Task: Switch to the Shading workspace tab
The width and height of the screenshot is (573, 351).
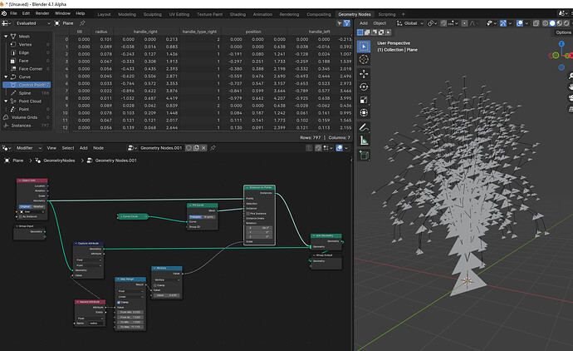Action: [238, 14]
